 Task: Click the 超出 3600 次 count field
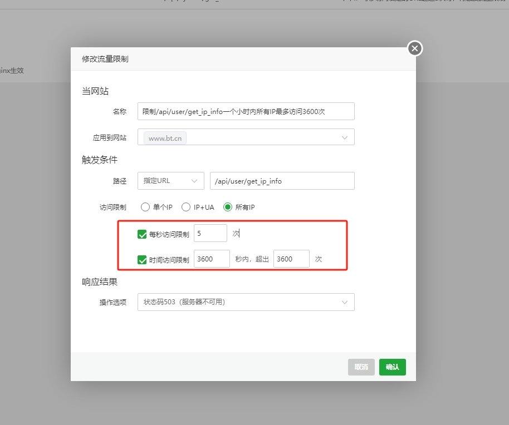coord(291,259)
